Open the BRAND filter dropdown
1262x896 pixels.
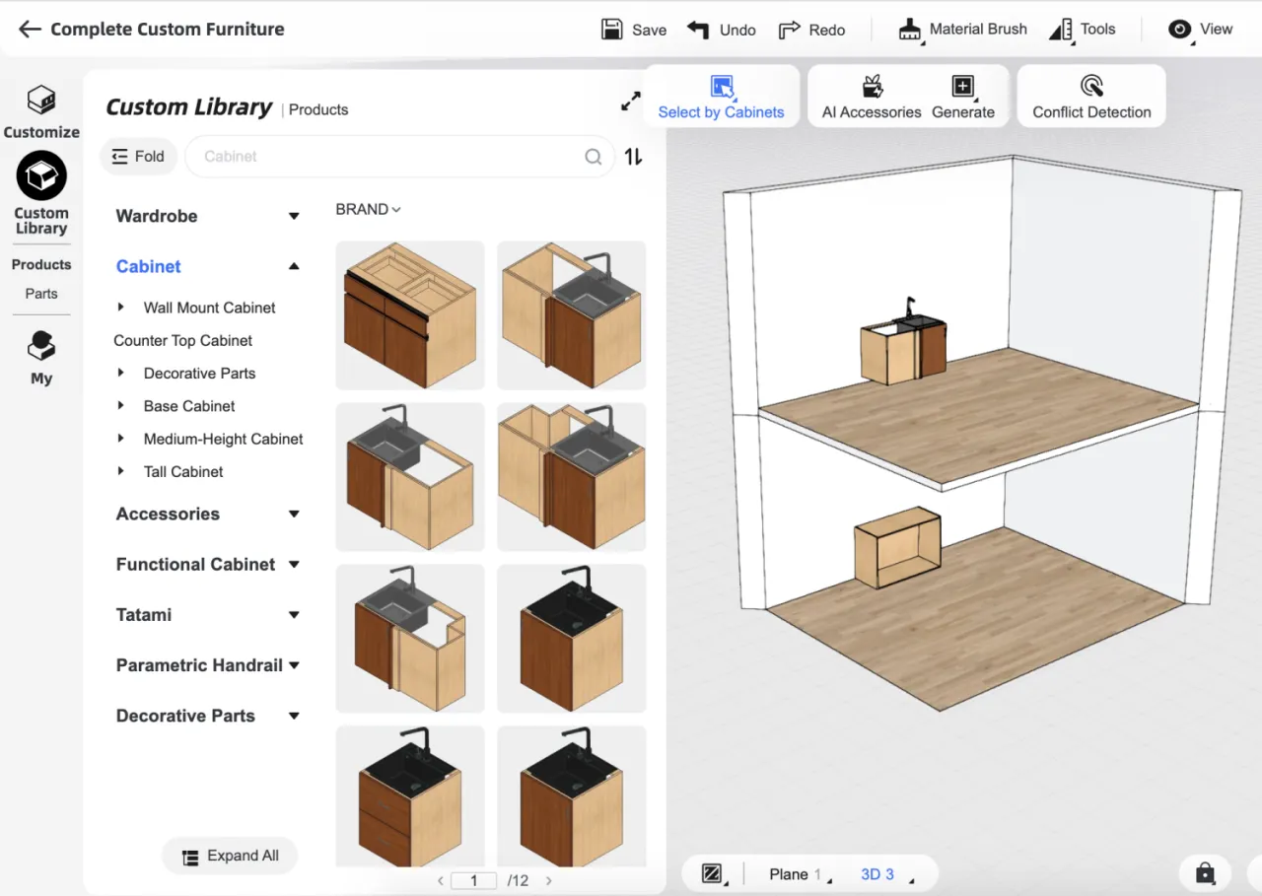coord(369,209)
